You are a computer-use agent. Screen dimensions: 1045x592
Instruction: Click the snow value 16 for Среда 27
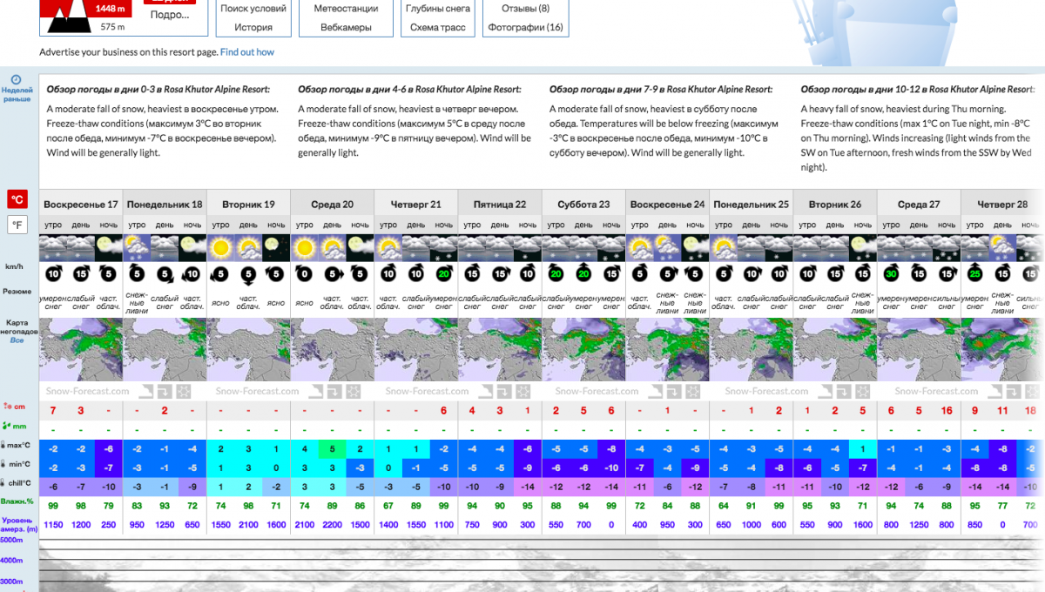[x=946, y=411]
